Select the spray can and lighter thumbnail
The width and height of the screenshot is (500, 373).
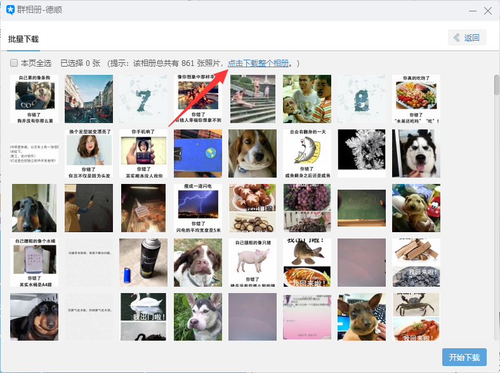coord(143,263)
